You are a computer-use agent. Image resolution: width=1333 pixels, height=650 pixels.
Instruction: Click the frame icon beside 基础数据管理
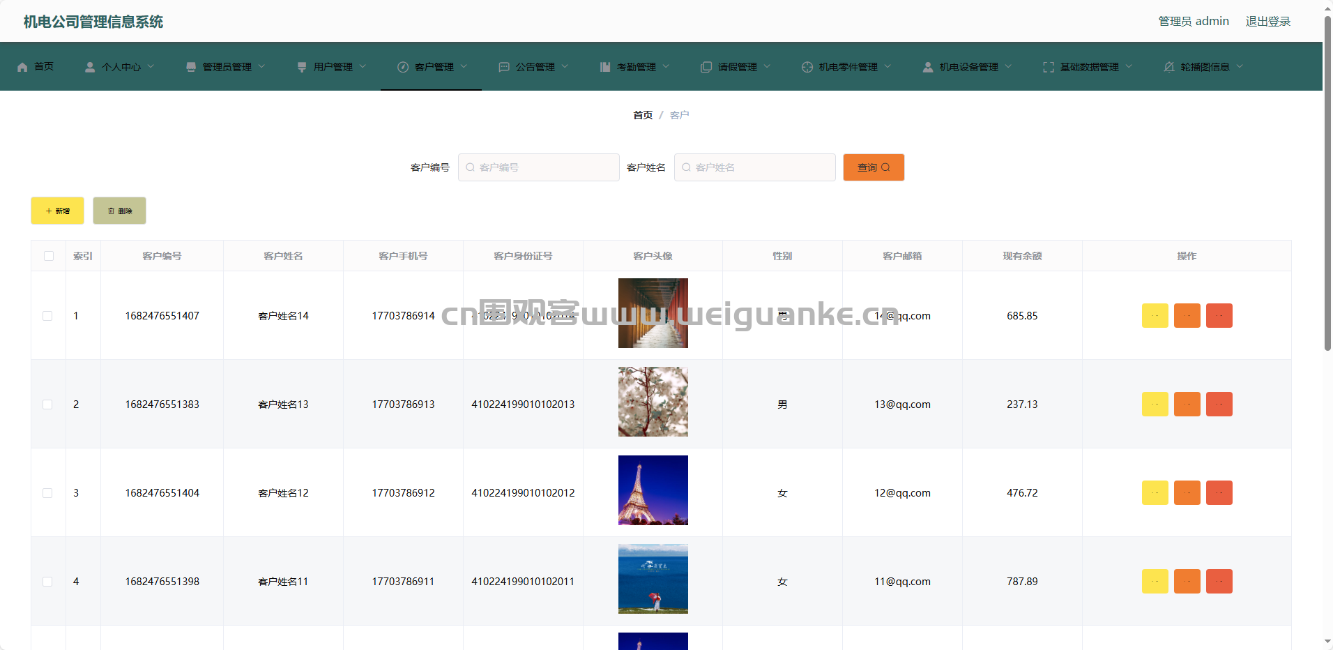click(1049, 67)
